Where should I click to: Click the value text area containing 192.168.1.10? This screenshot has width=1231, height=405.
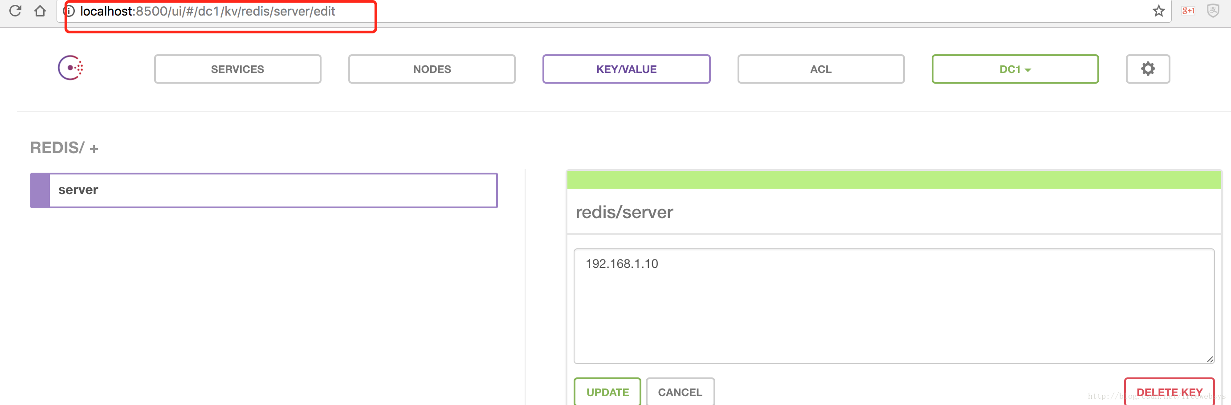pos(893,306)
